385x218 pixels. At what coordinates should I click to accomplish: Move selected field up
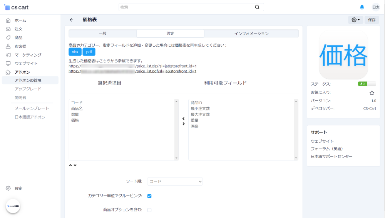(x=70, y=166)
